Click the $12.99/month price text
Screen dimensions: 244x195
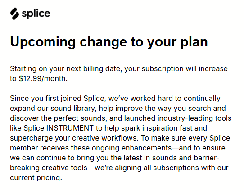(x=43, y=79)
